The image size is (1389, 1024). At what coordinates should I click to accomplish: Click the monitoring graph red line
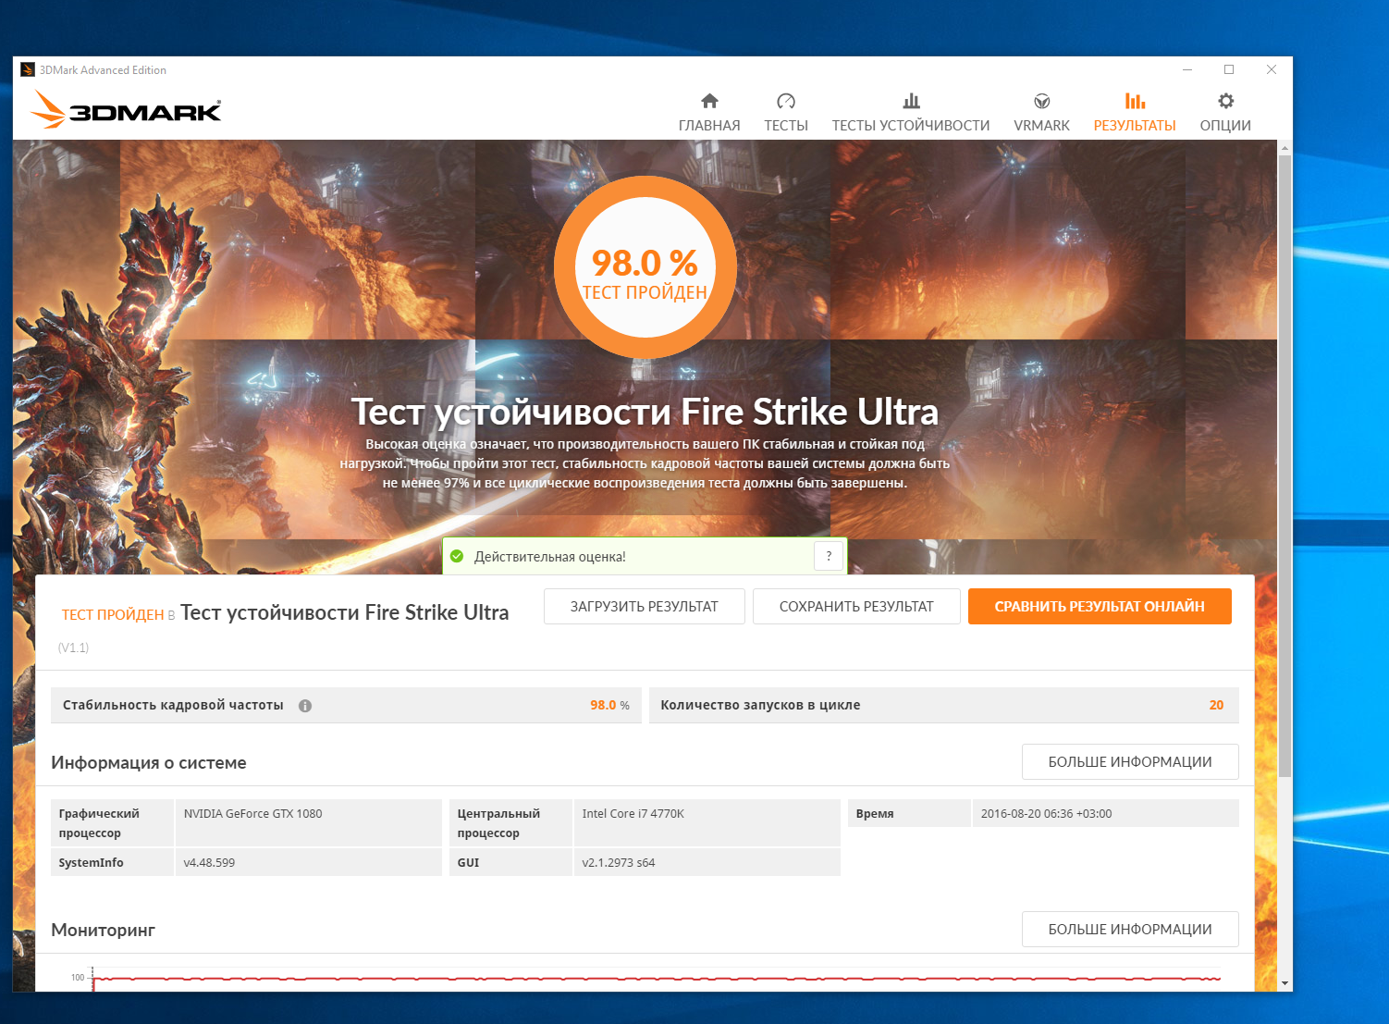(657, 978)
